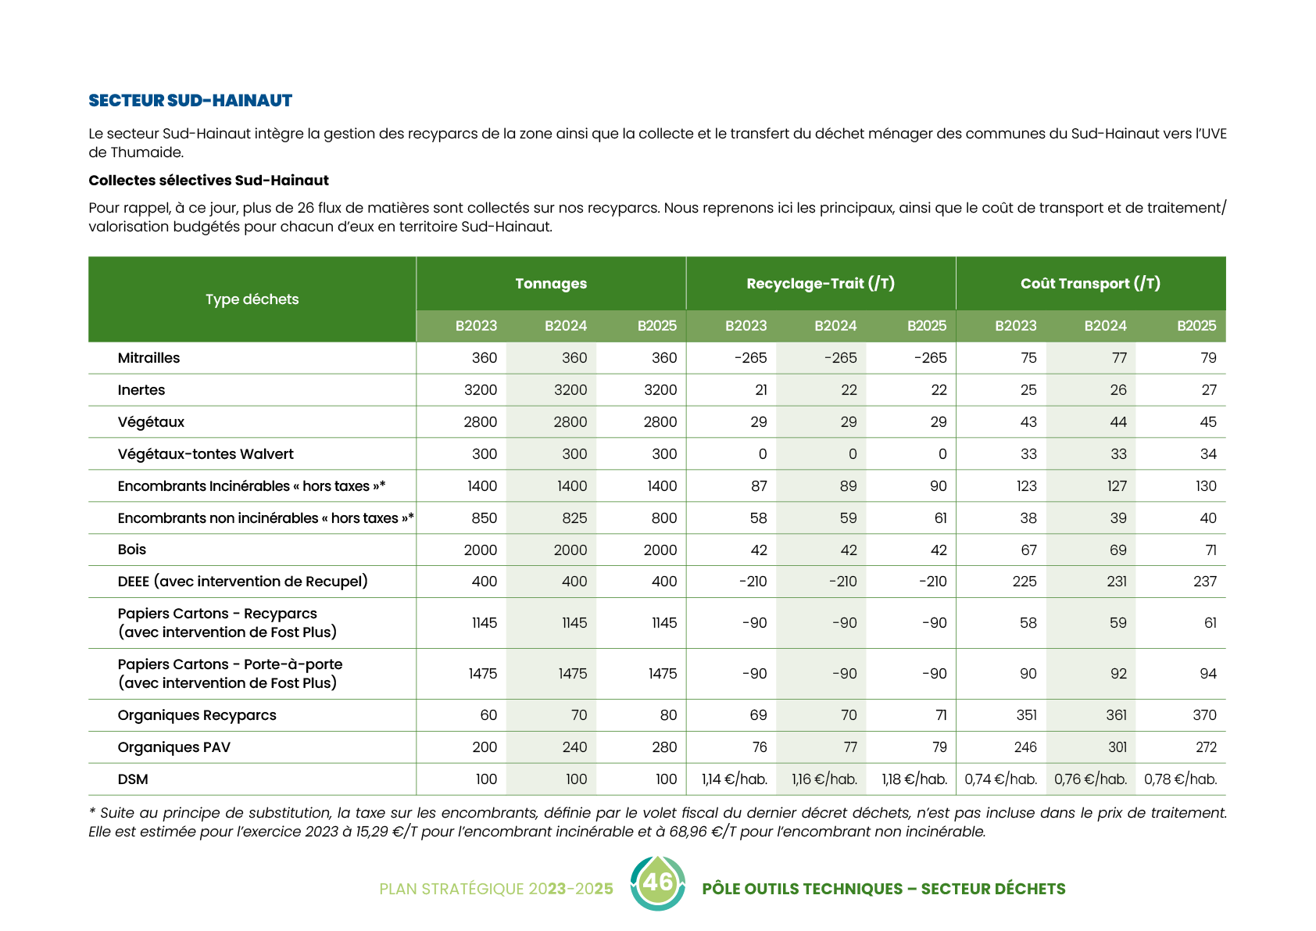Click the SECTEUR SUD-HAINAUT heading
Viewport: 1316px width, 931px height.
(x=190, y=100)
